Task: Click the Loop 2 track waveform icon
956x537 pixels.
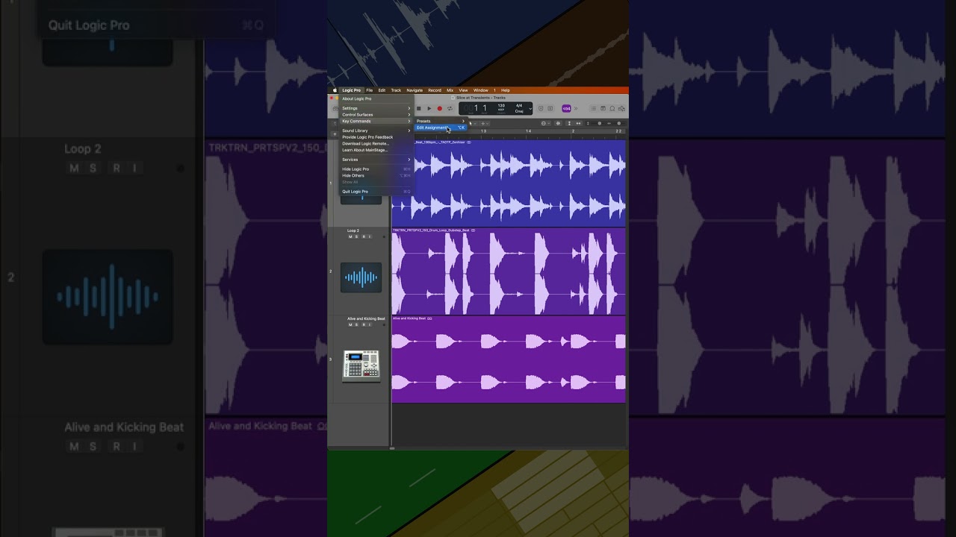Action: (361, 277)
